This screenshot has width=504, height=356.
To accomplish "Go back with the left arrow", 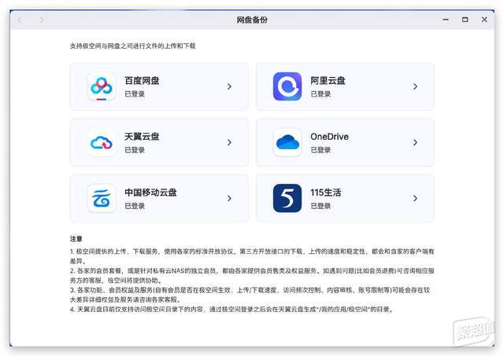I will coord(19,20).
